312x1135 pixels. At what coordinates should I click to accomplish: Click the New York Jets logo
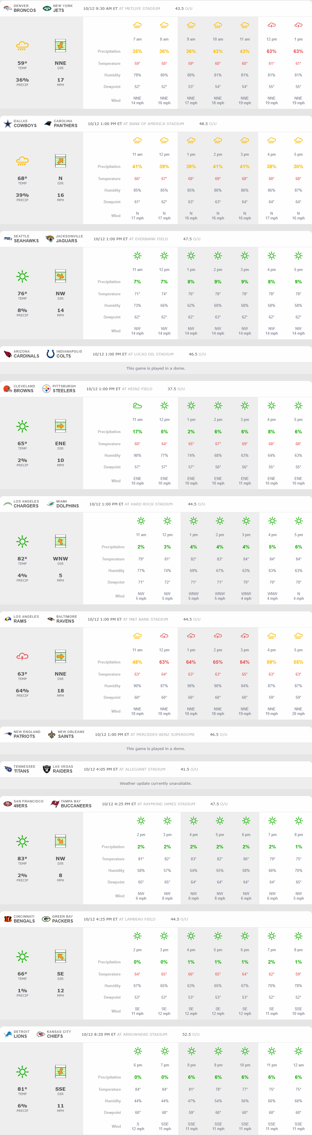coord(47,8)
